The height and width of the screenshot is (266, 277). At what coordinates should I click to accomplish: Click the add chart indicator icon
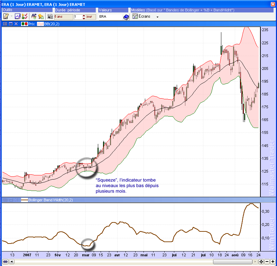tap(18, 17)
